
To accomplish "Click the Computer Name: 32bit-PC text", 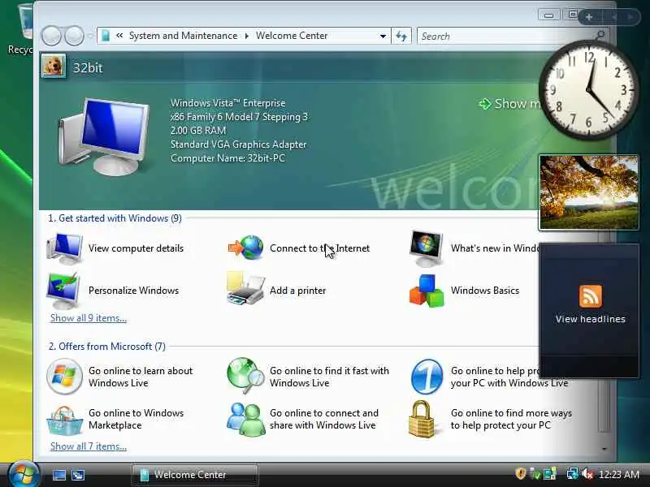I will [x=227, y=157].
